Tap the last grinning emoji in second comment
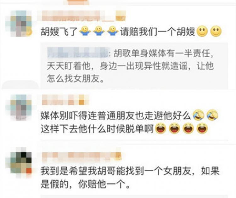Viewport: 236px width, 198px height. coord(202,128)
